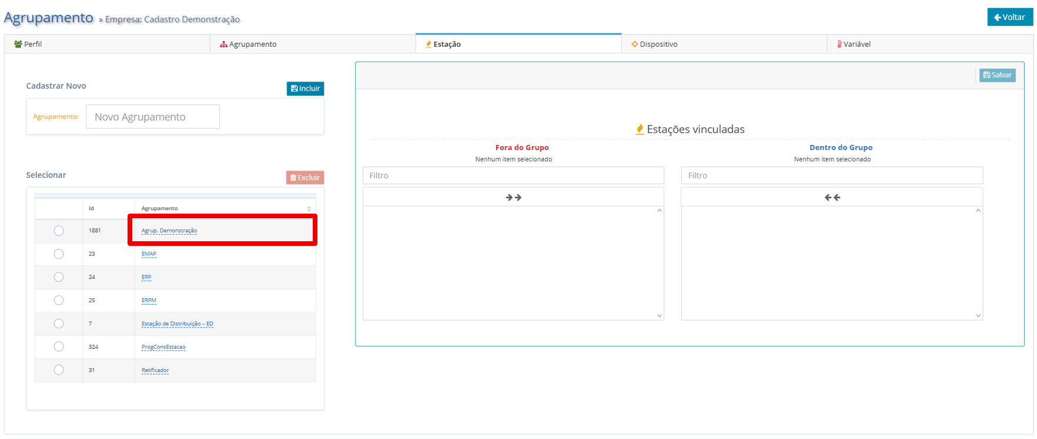
Task: Click scroll up arrow in Dentro do Grupo list
Action: point(978,210)
